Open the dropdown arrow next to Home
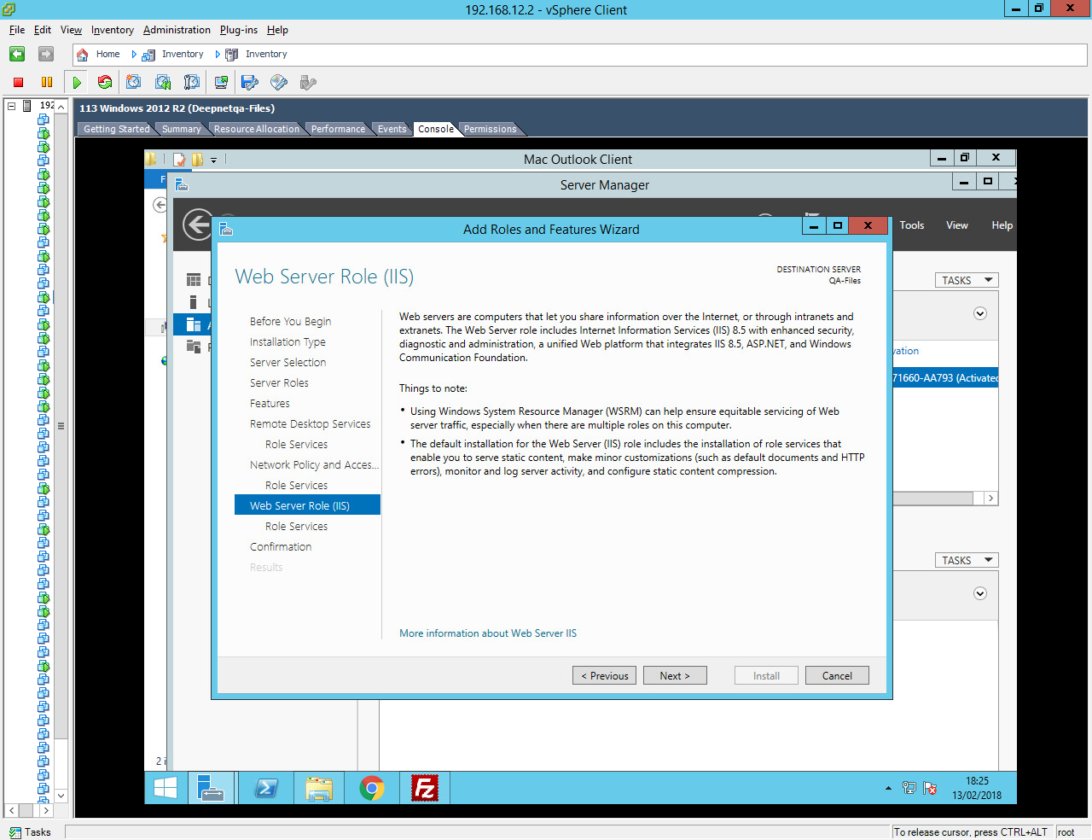 (134, 55)
